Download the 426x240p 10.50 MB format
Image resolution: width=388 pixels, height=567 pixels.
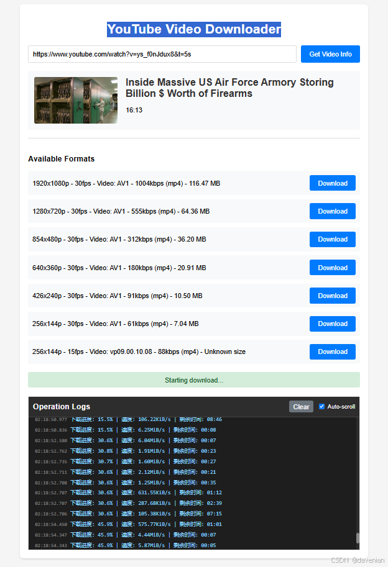(332, 296)
